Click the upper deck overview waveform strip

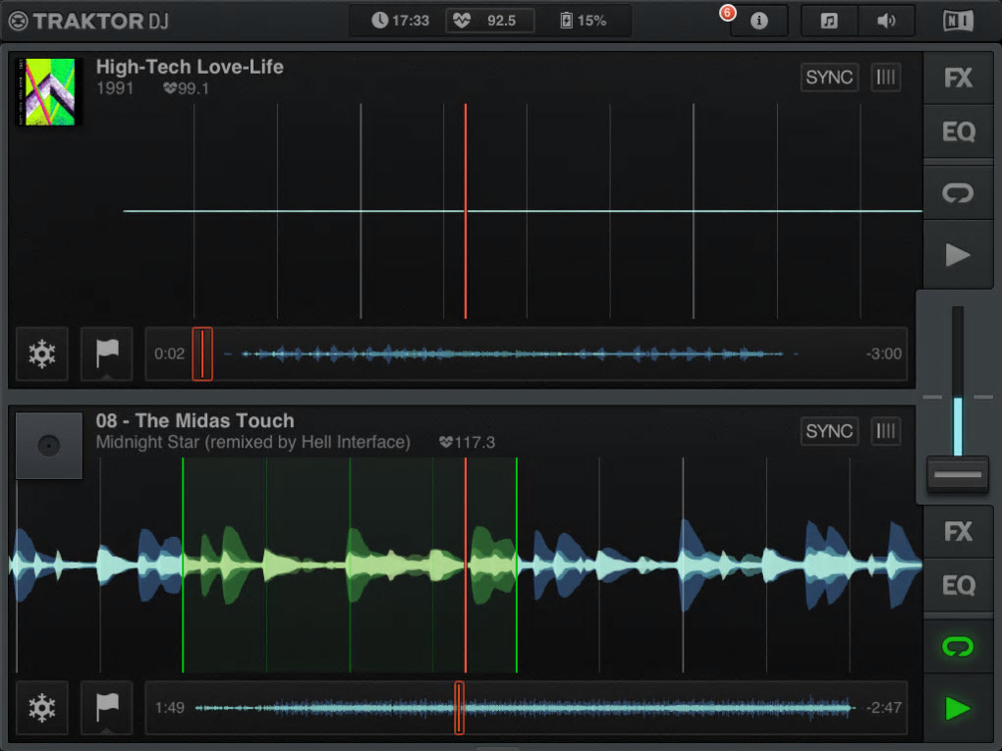[x=526, y=353]
